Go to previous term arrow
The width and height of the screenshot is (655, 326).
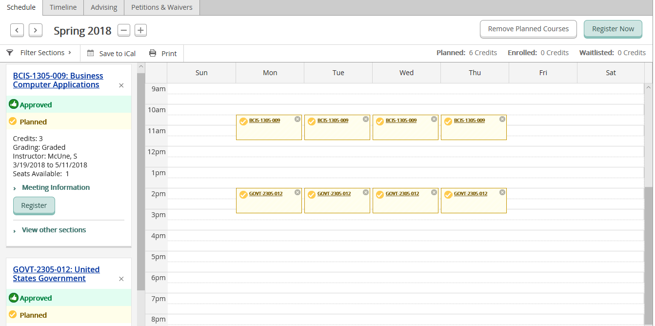tap(17, 30)
